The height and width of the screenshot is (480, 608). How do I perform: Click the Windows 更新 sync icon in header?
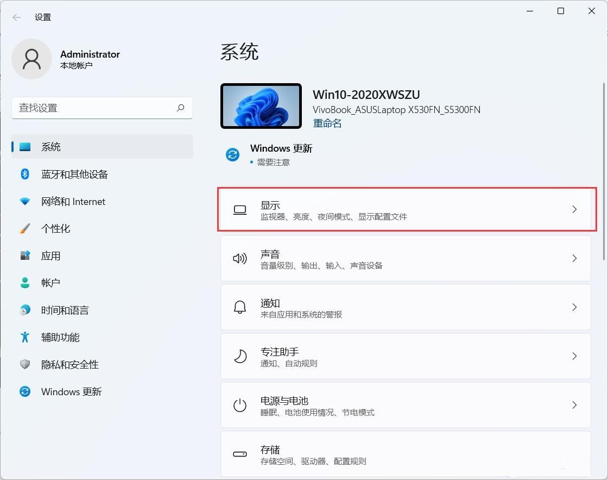233,154
